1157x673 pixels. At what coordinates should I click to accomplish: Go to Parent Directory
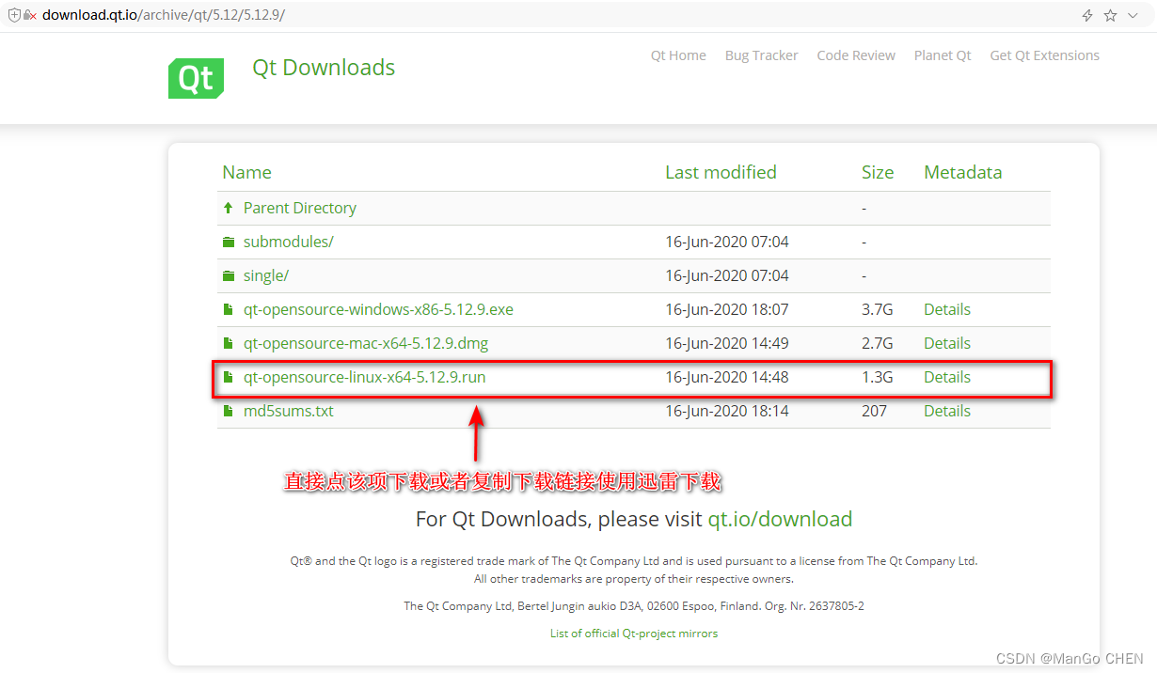click(299, 208)
